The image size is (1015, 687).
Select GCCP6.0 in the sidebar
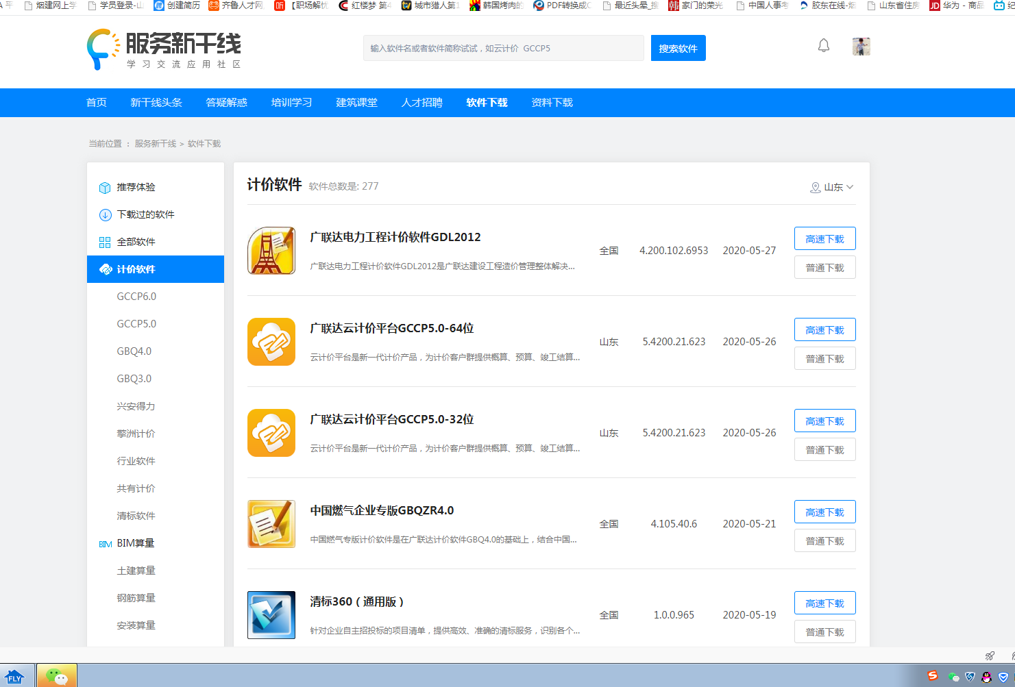point(136,297)
